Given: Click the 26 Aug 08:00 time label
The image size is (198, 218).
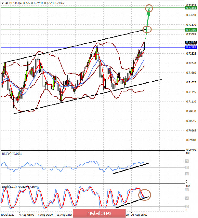Looking at the screenshot, I should 139,214.
